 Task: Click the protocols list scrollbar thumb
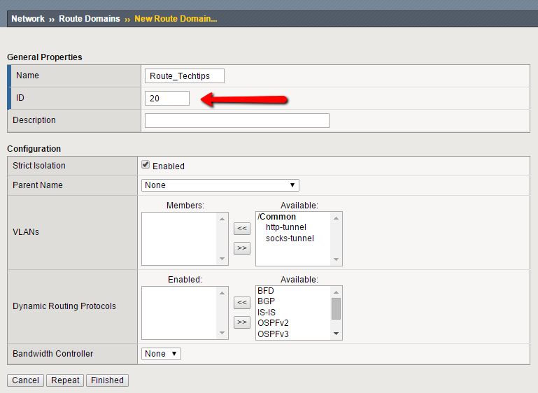336,308
